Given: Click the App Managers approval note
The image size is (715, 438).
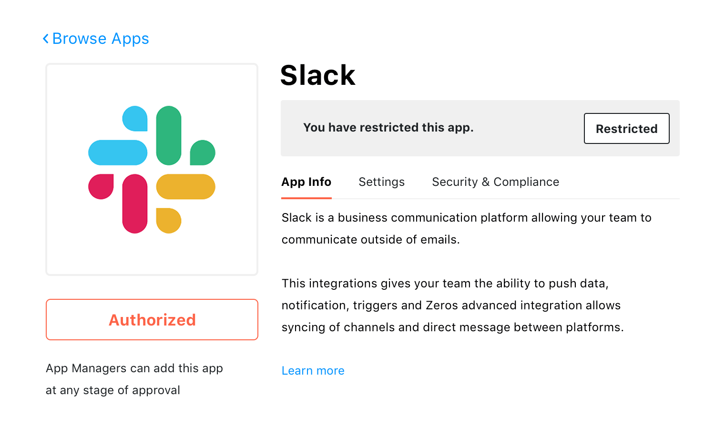Looking at the screenshot, I should coord(134,379).
